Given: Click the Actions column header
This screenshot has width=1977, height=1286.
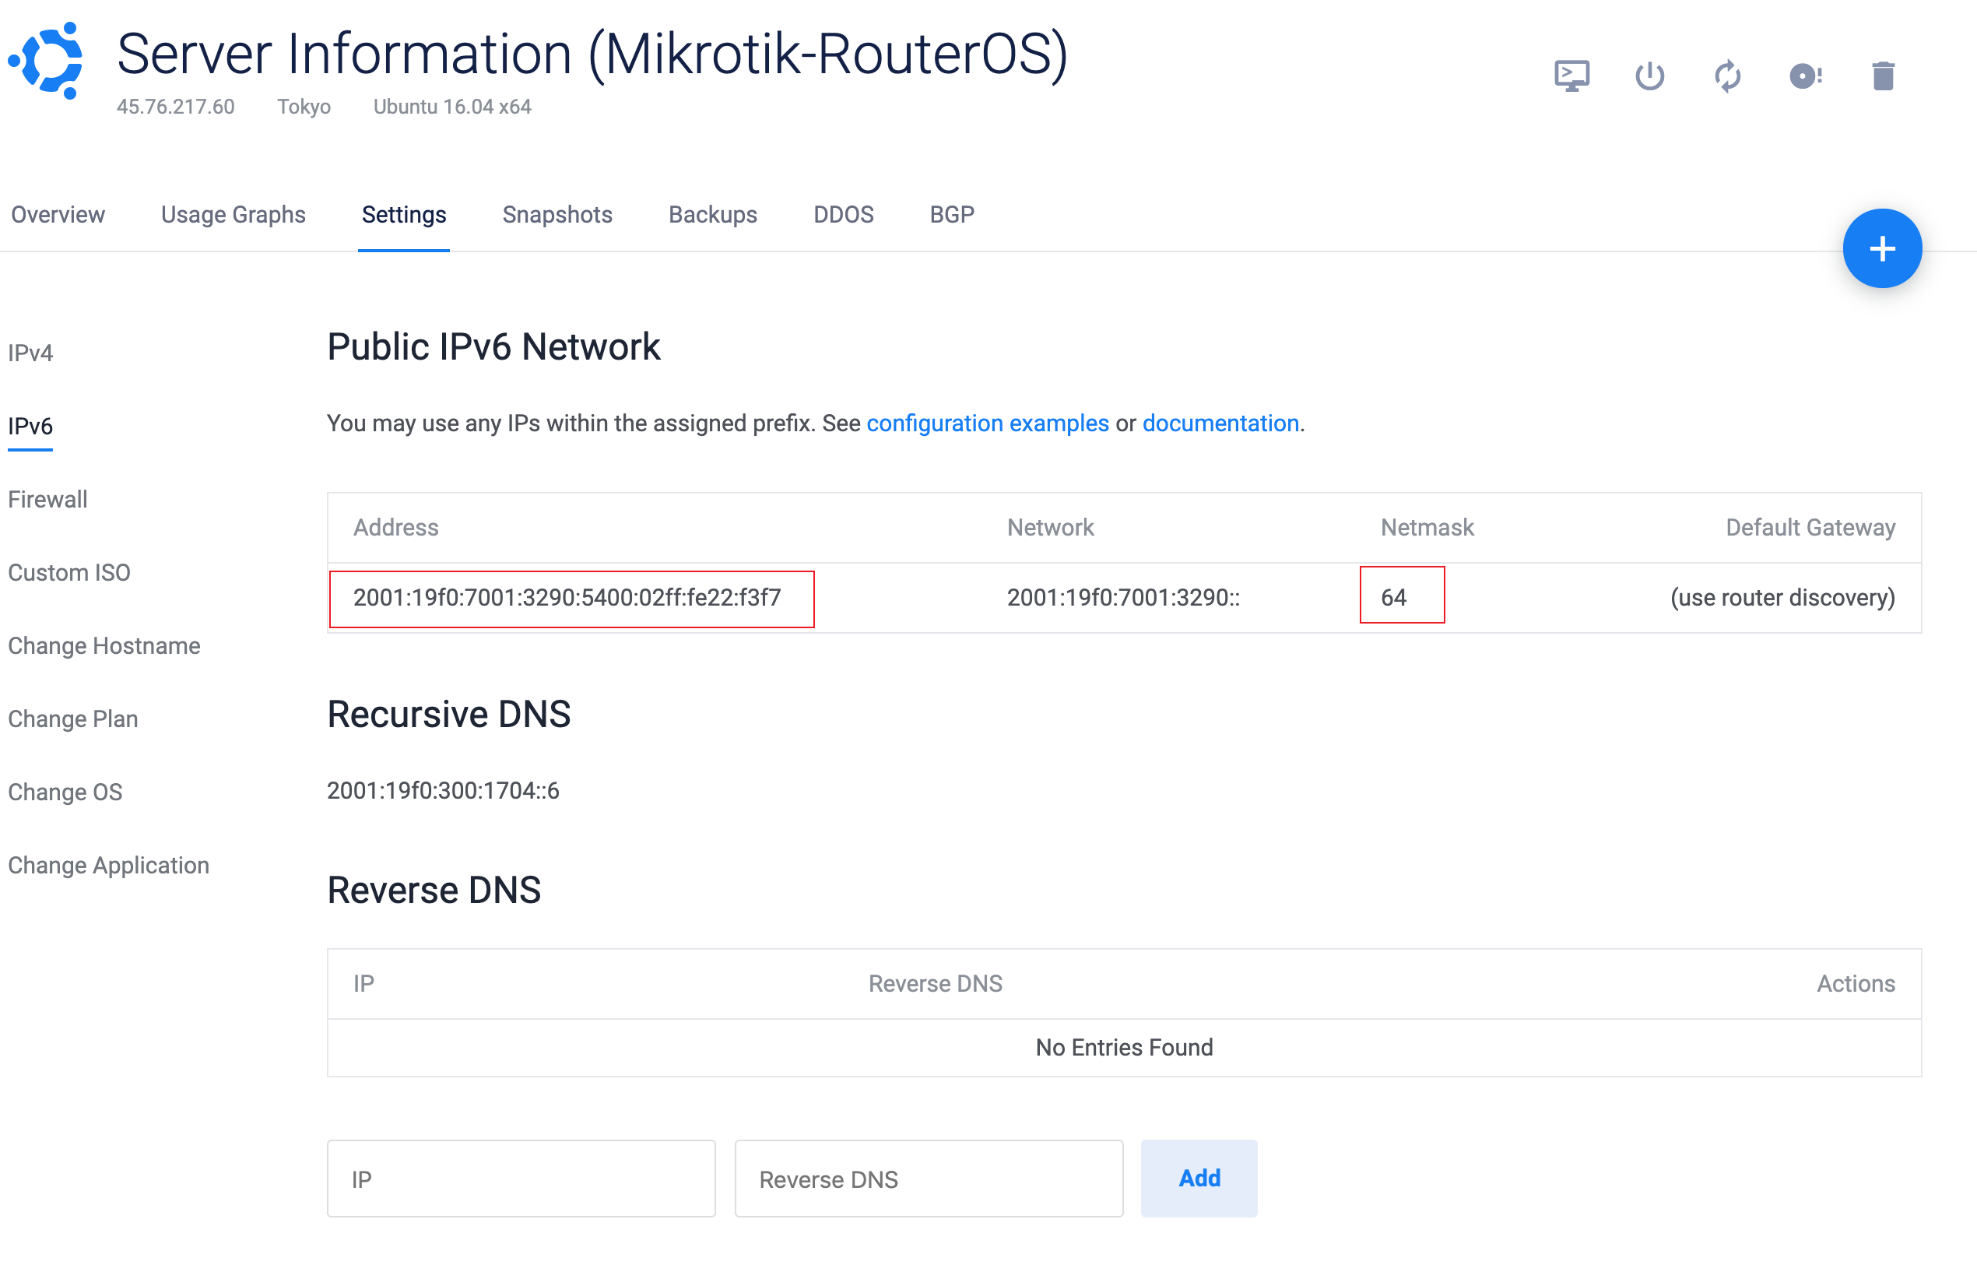Looking at the screenshot, I should coord(1856,984).
